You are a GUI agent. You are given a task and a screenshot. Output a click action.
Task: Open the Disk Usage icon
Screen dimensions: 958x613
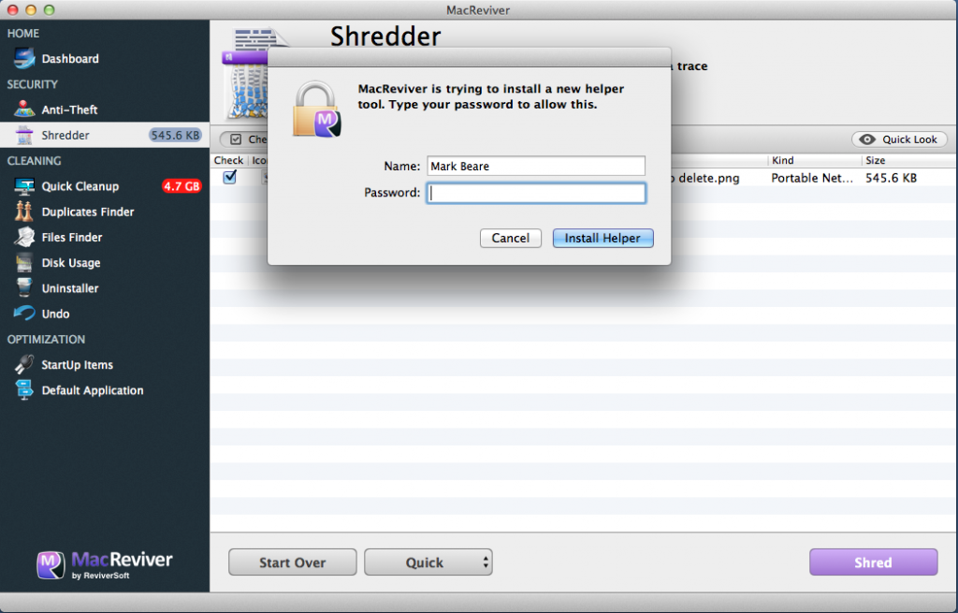click(x=24, y=263)
